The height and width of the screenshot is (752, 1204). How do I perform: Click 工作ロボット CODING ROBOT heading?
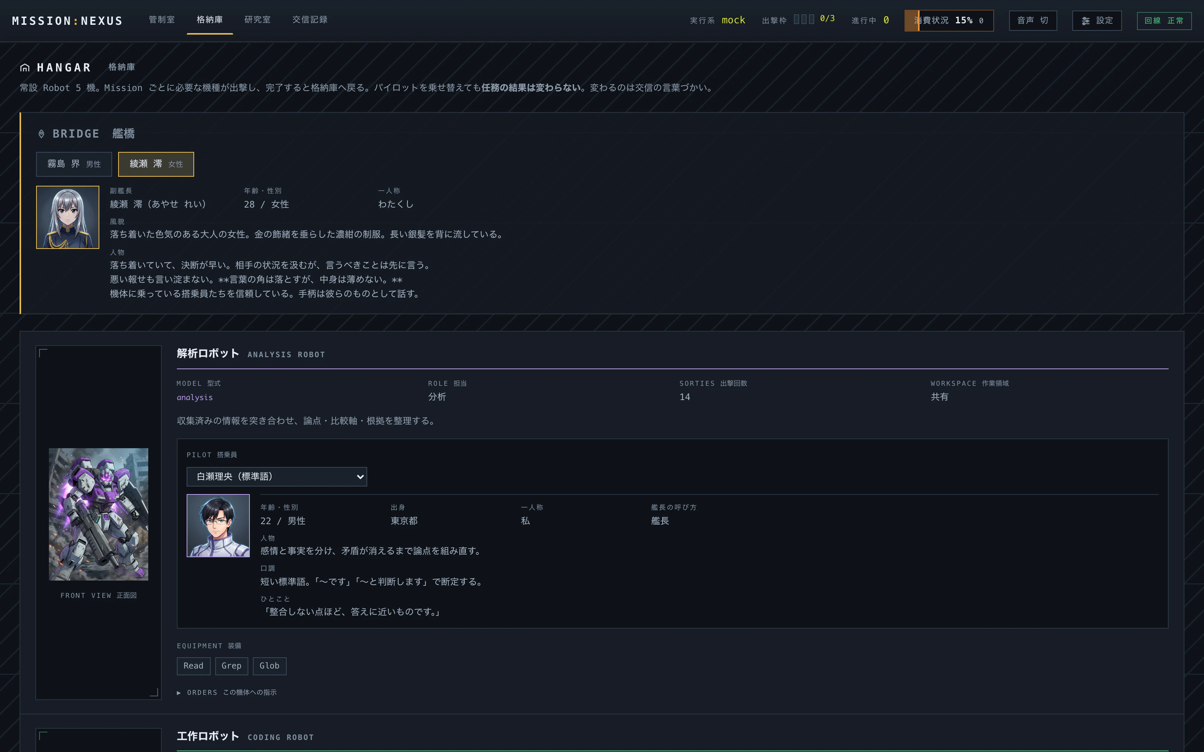pos(245,736)
